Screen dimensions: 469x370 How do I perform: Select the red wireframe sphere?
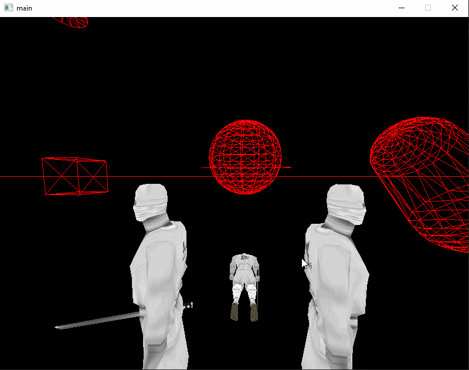[245, 157]
